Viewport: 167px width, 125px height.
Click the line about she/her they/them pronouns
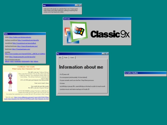[x=77, y=80]
